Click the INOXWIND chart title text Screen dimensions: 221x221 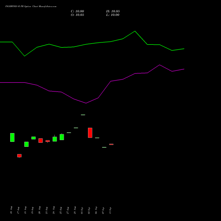(31, 7)
